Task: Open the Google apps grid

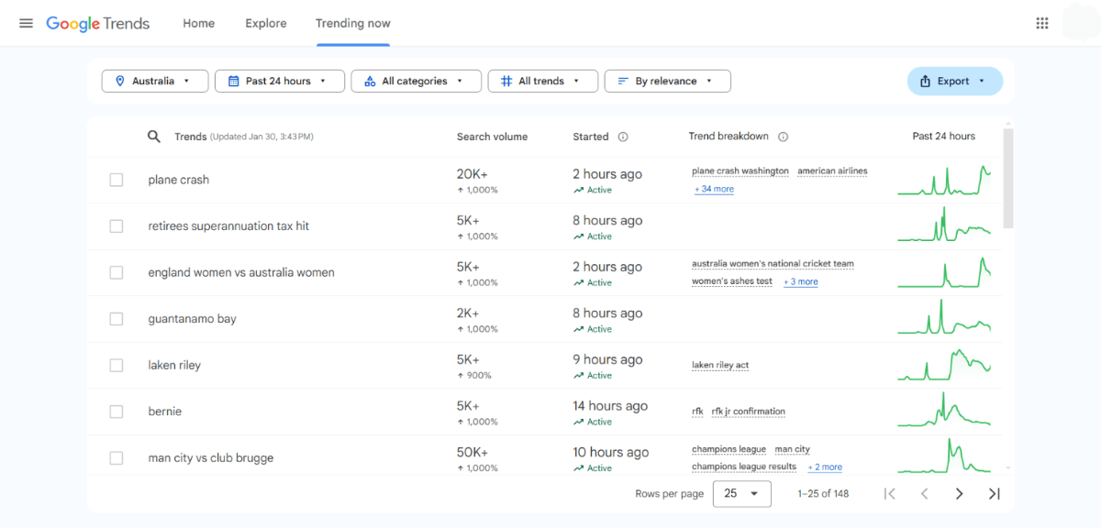Action: (1041, 23)
